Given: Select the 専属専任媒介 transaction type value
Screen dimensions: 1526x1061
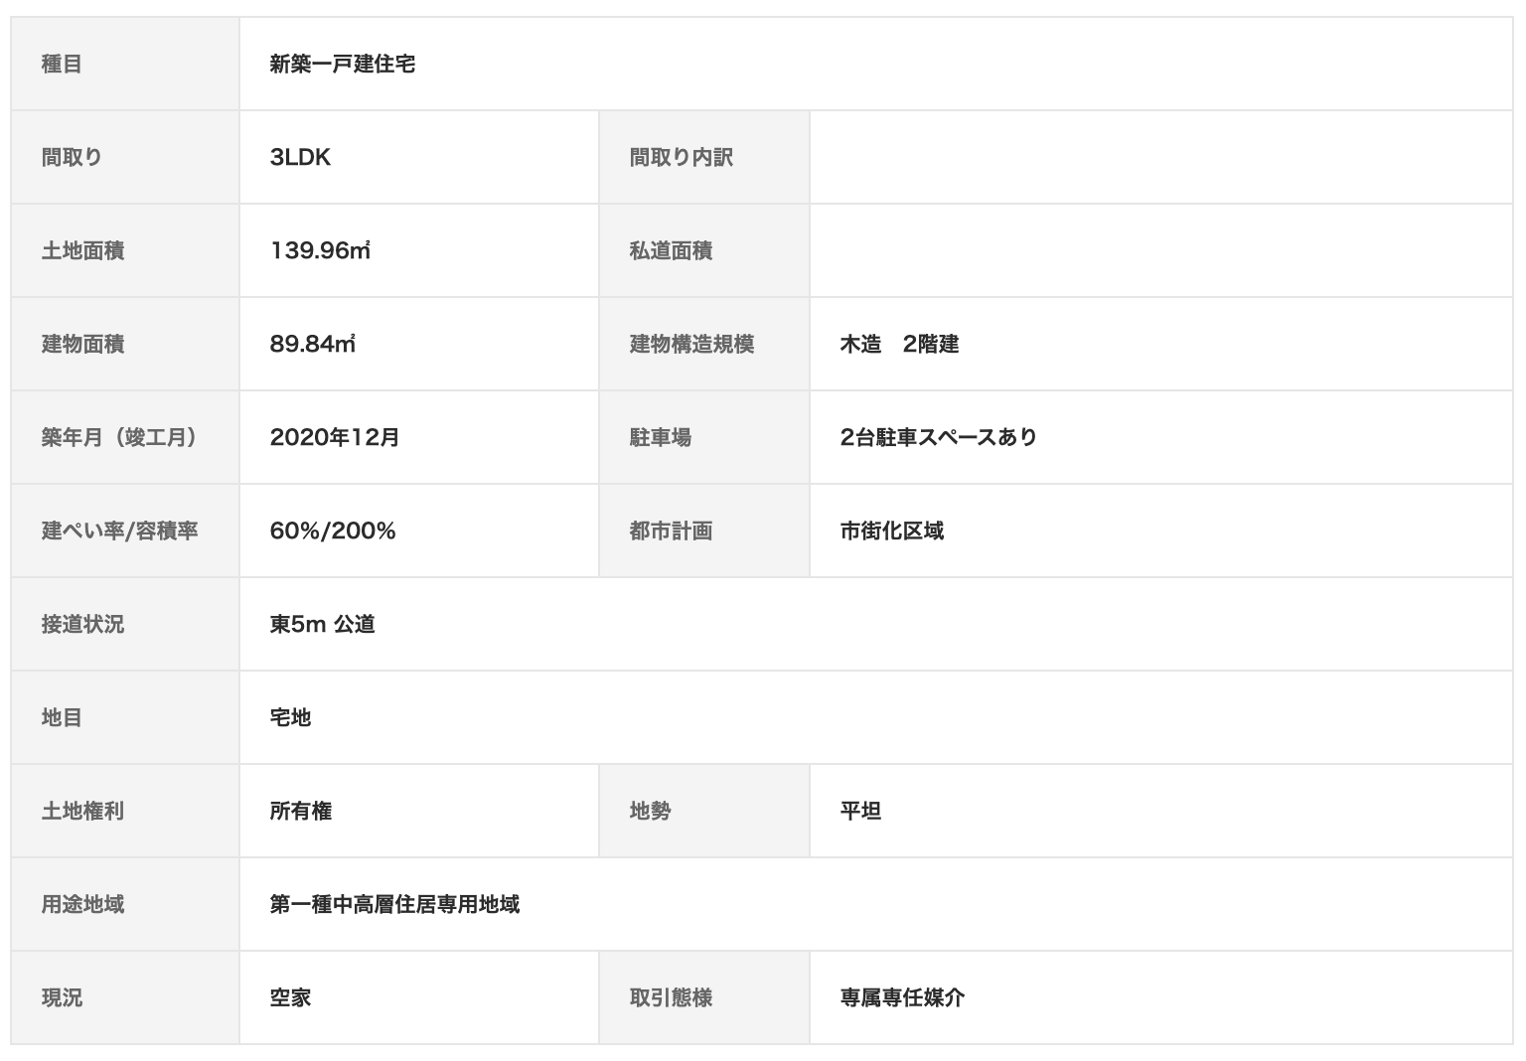Looking at the screenshot, I should (x=902, y=998).
